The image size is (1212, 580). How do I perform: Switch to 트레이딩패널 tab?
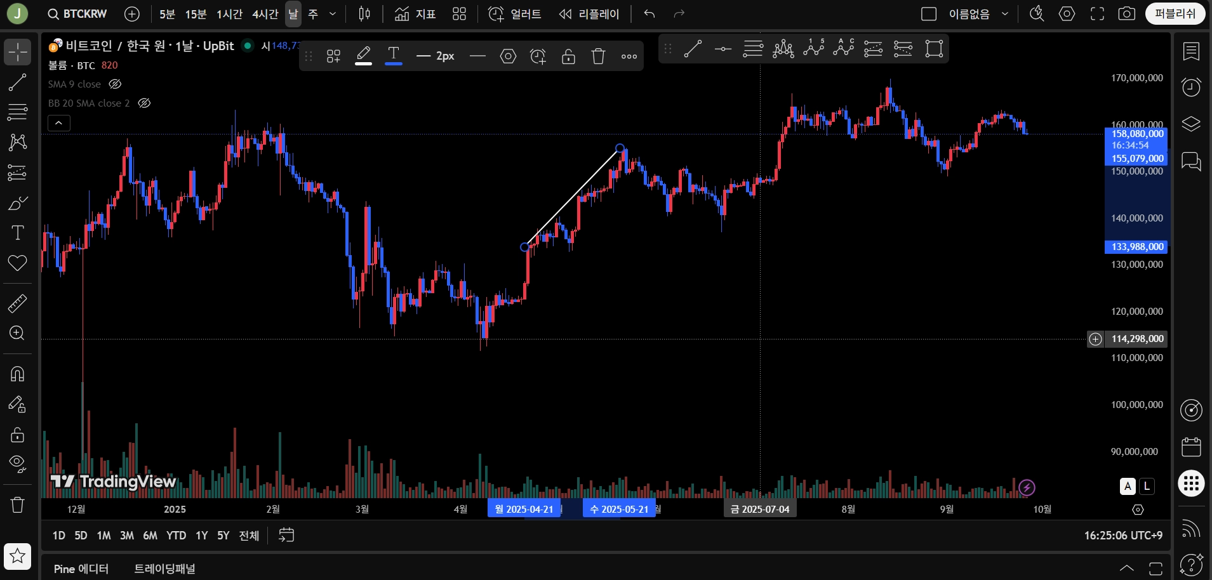coord(164,569)
